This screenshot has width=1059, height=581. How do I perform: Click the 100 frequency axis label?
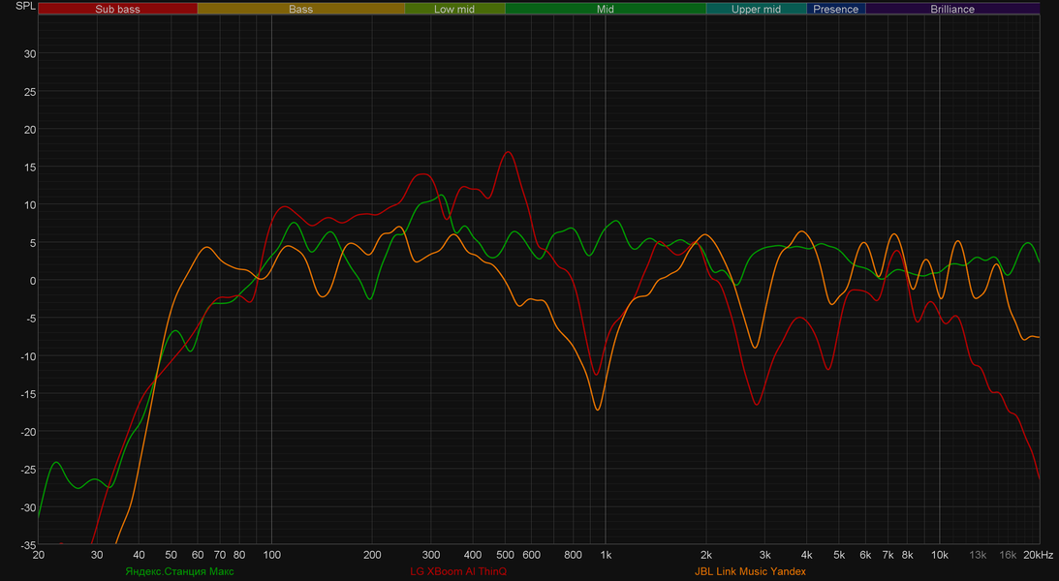(x=271, y=555)
